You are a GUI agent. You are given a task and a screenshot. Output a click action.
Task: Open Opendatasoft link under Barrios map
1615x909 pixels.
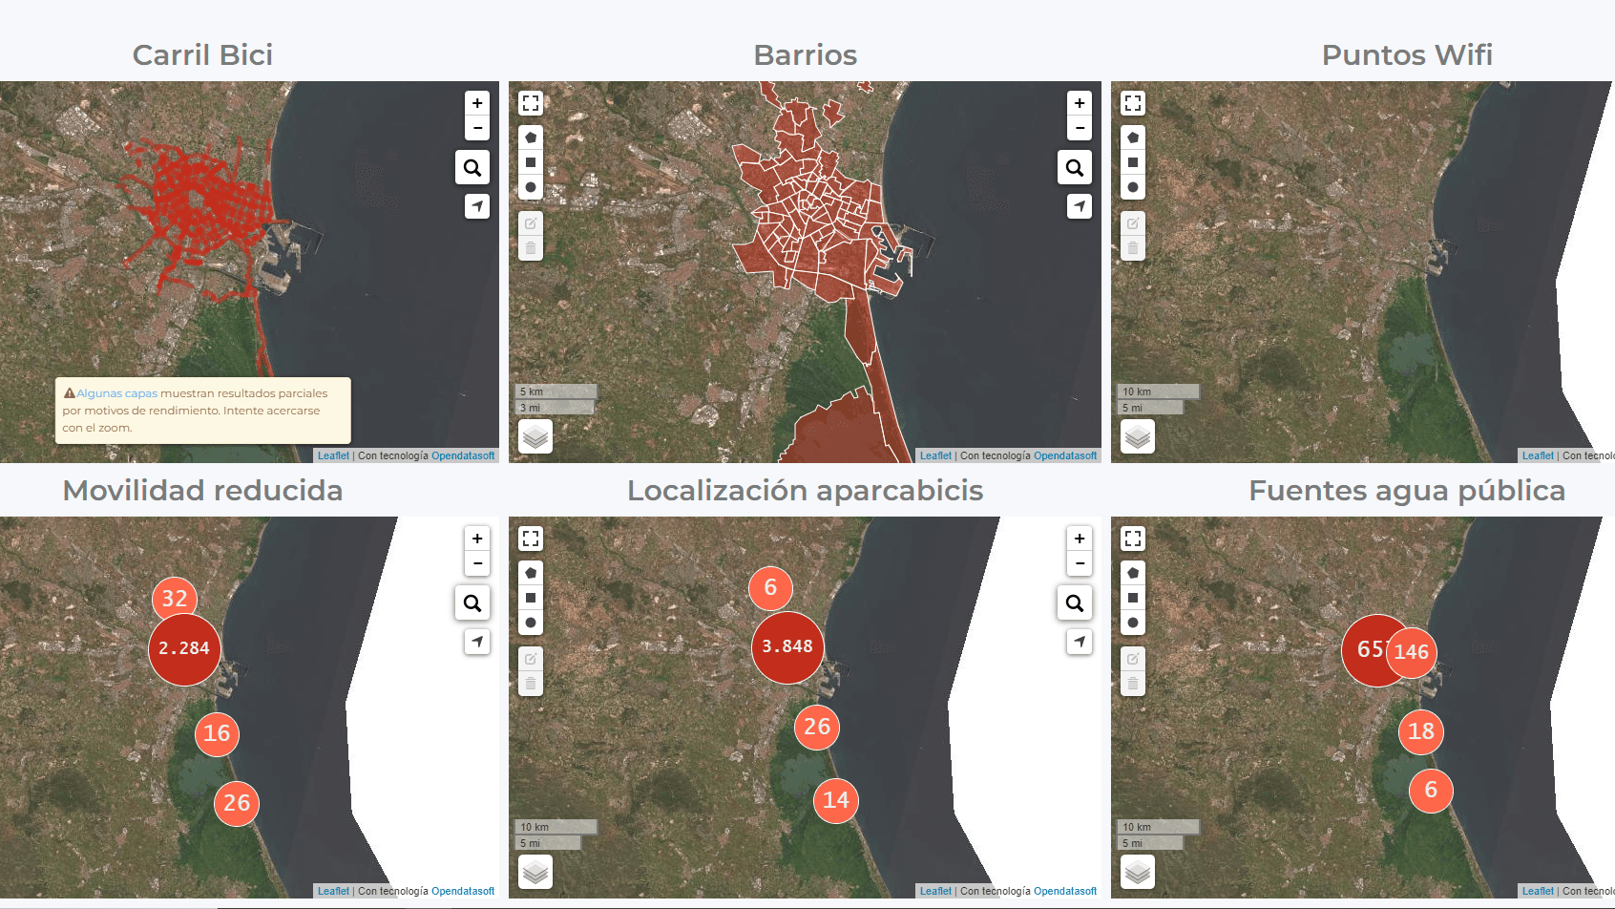point(1065,456)
